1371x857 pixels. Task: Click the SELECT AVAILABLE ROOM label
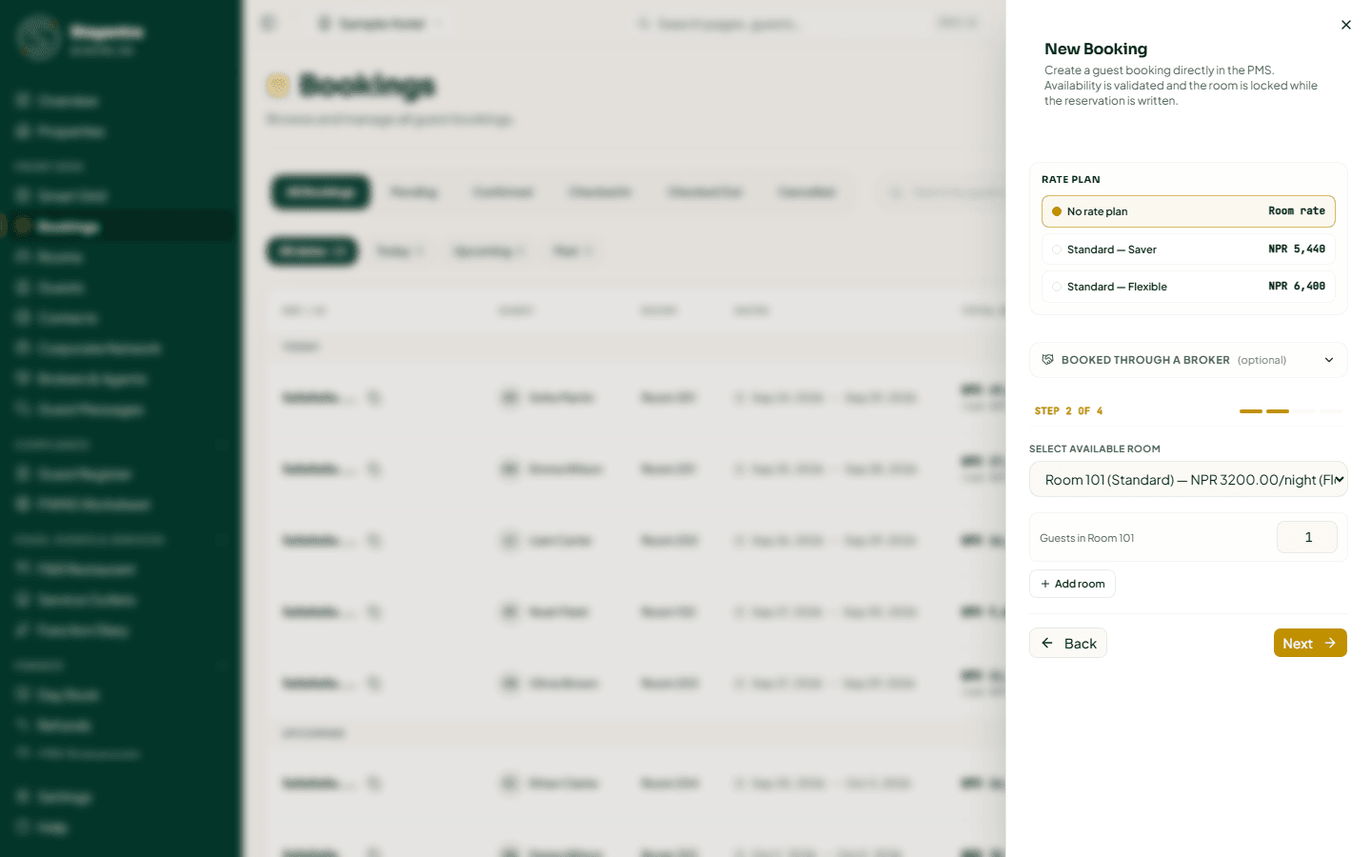[1095, 448]
